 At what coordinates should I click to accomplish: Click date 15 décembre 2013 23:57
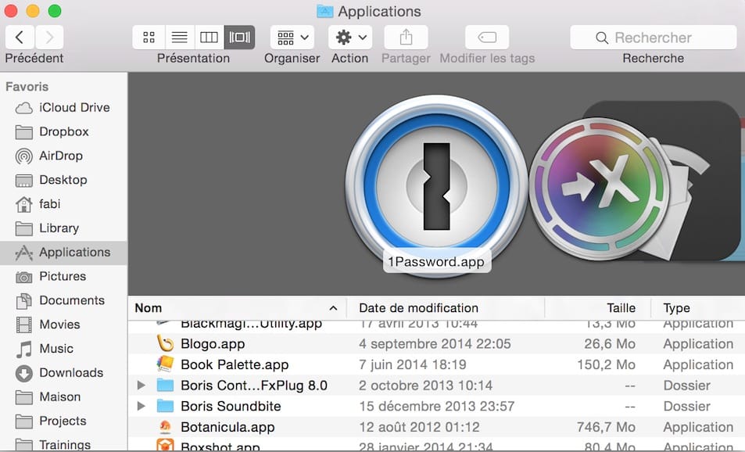437,406
